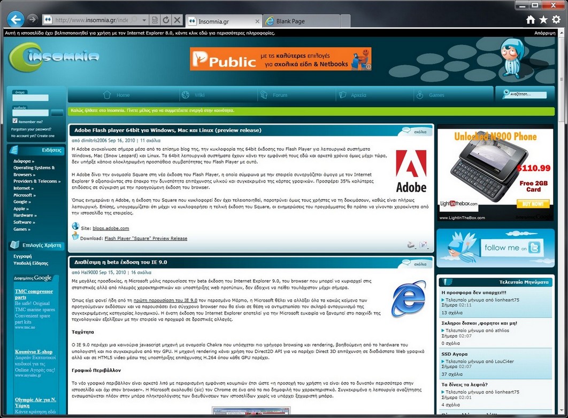Open the IE 9.0 beta article title

(121, 262)
